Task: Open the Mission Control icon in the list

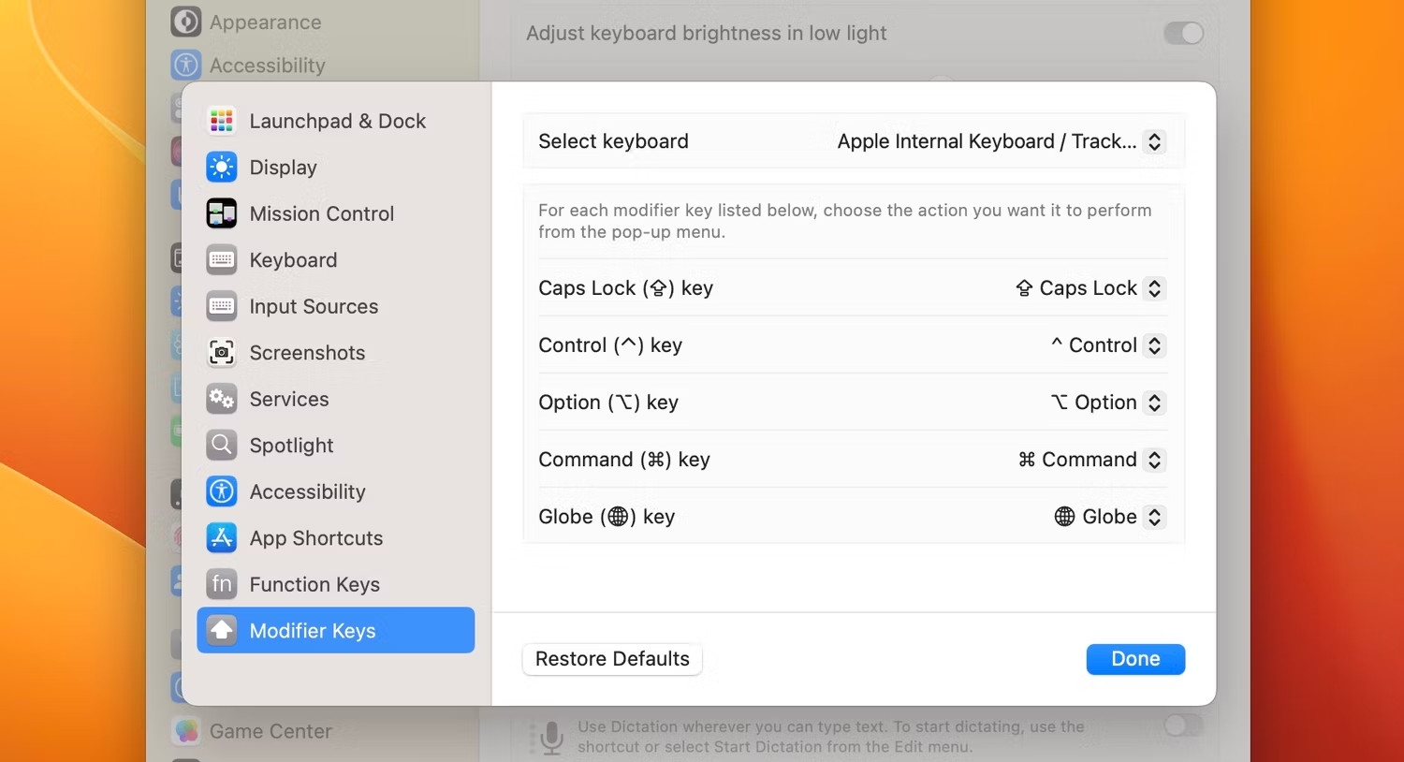Action: pyautogui.click(x=222, y=213)
